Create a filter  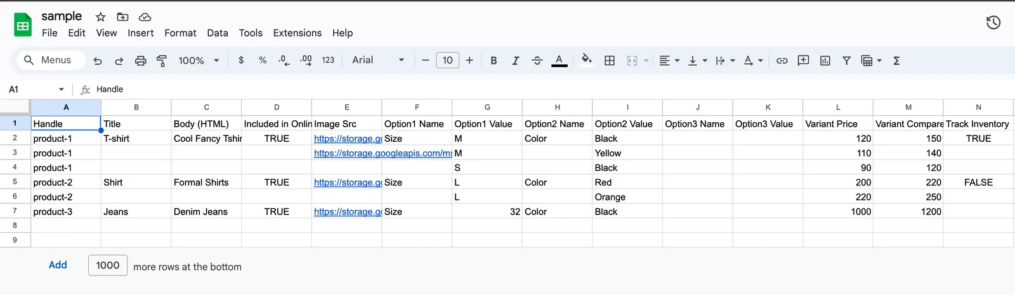coord(846,61)
